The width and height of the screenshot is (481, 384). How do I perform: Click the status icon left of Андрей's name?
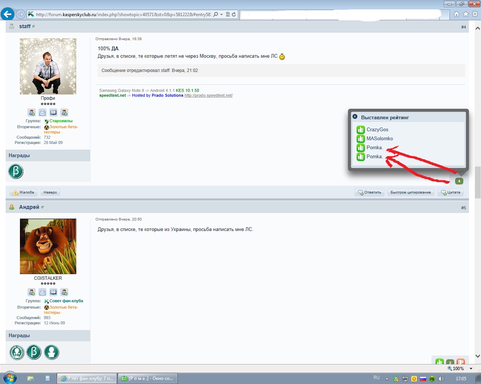12,207
